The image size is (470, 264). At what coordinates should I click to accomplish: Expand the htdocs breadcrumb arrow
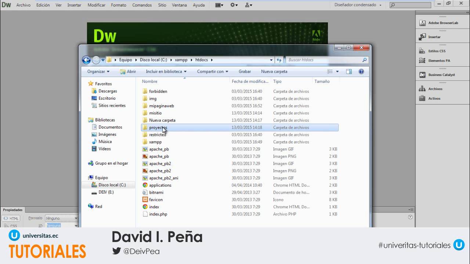[x=211, y=60]
